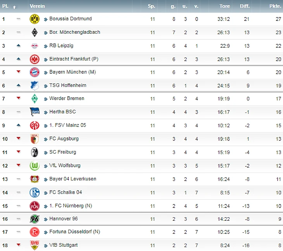Image resolution: width=283 pixels, height=251 pixels.
Task: Click the VfL Wolfsburg green logo
Action: 35,166
